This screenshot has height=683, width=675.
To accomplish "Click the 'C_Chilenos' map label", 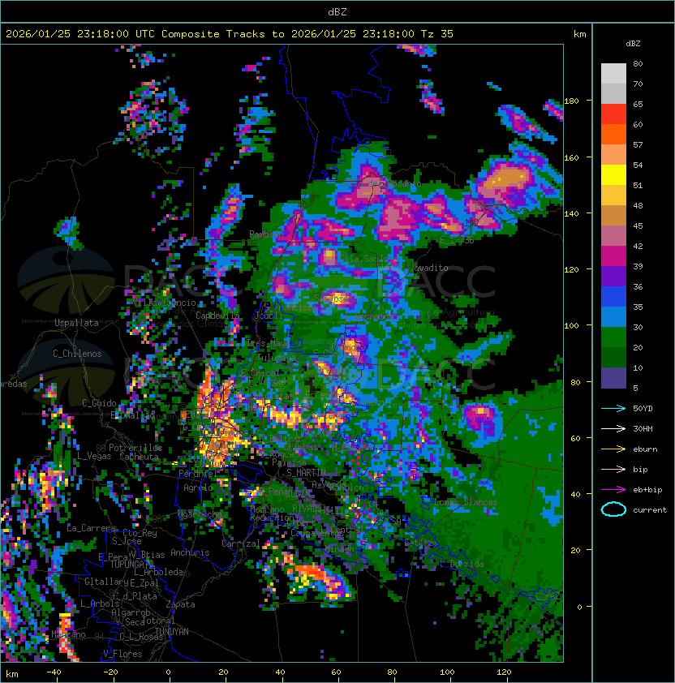I will [x=77, y=354].
